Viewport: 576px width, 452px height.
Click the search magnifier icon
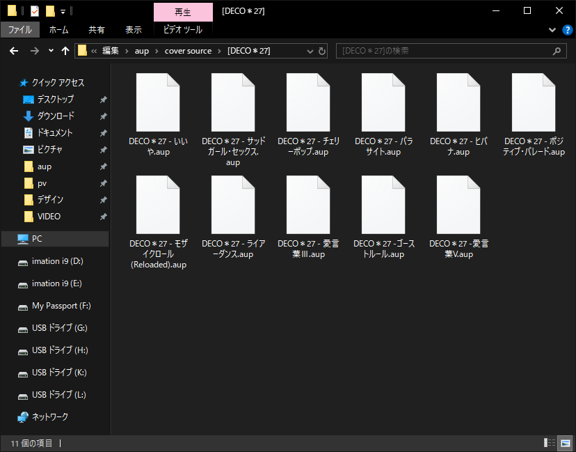[x=557, y=51]
